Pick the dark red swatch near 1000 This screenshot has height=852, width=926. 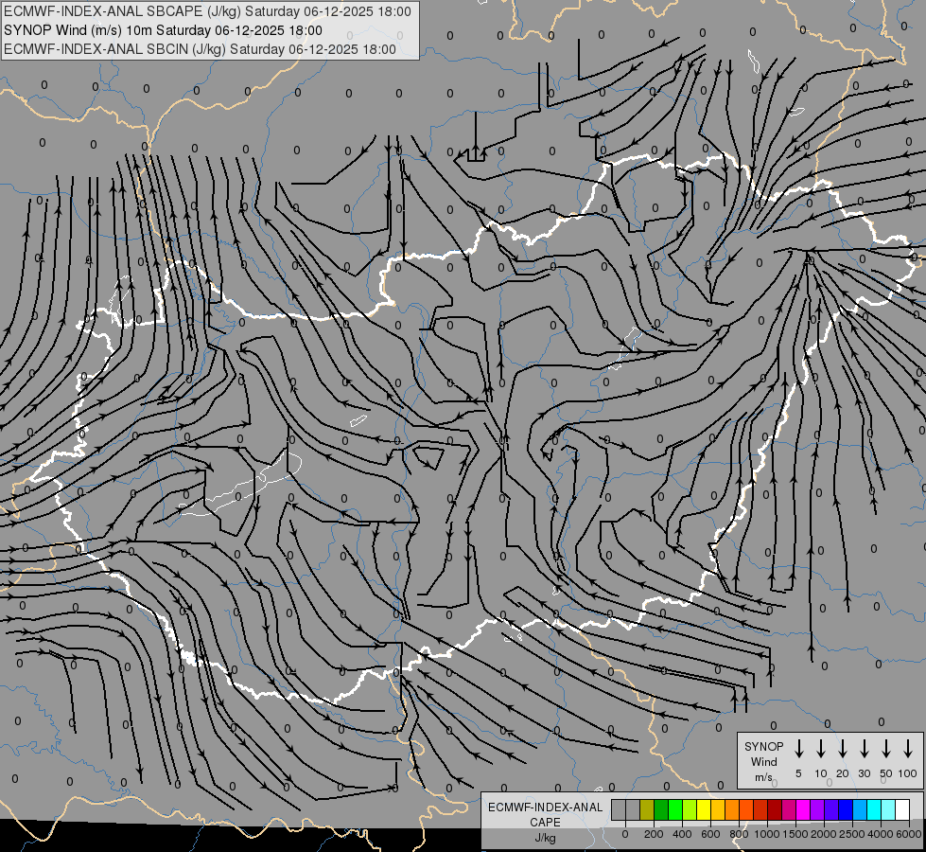coord(776,809)
